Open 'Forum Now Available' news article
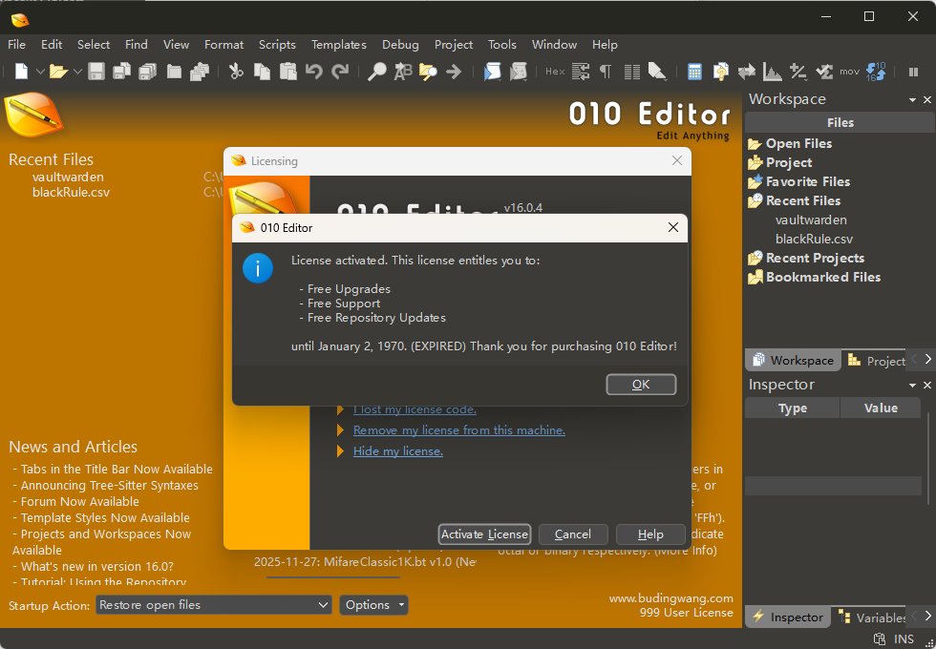Viewport: 936px width, 649px height. 80,502
